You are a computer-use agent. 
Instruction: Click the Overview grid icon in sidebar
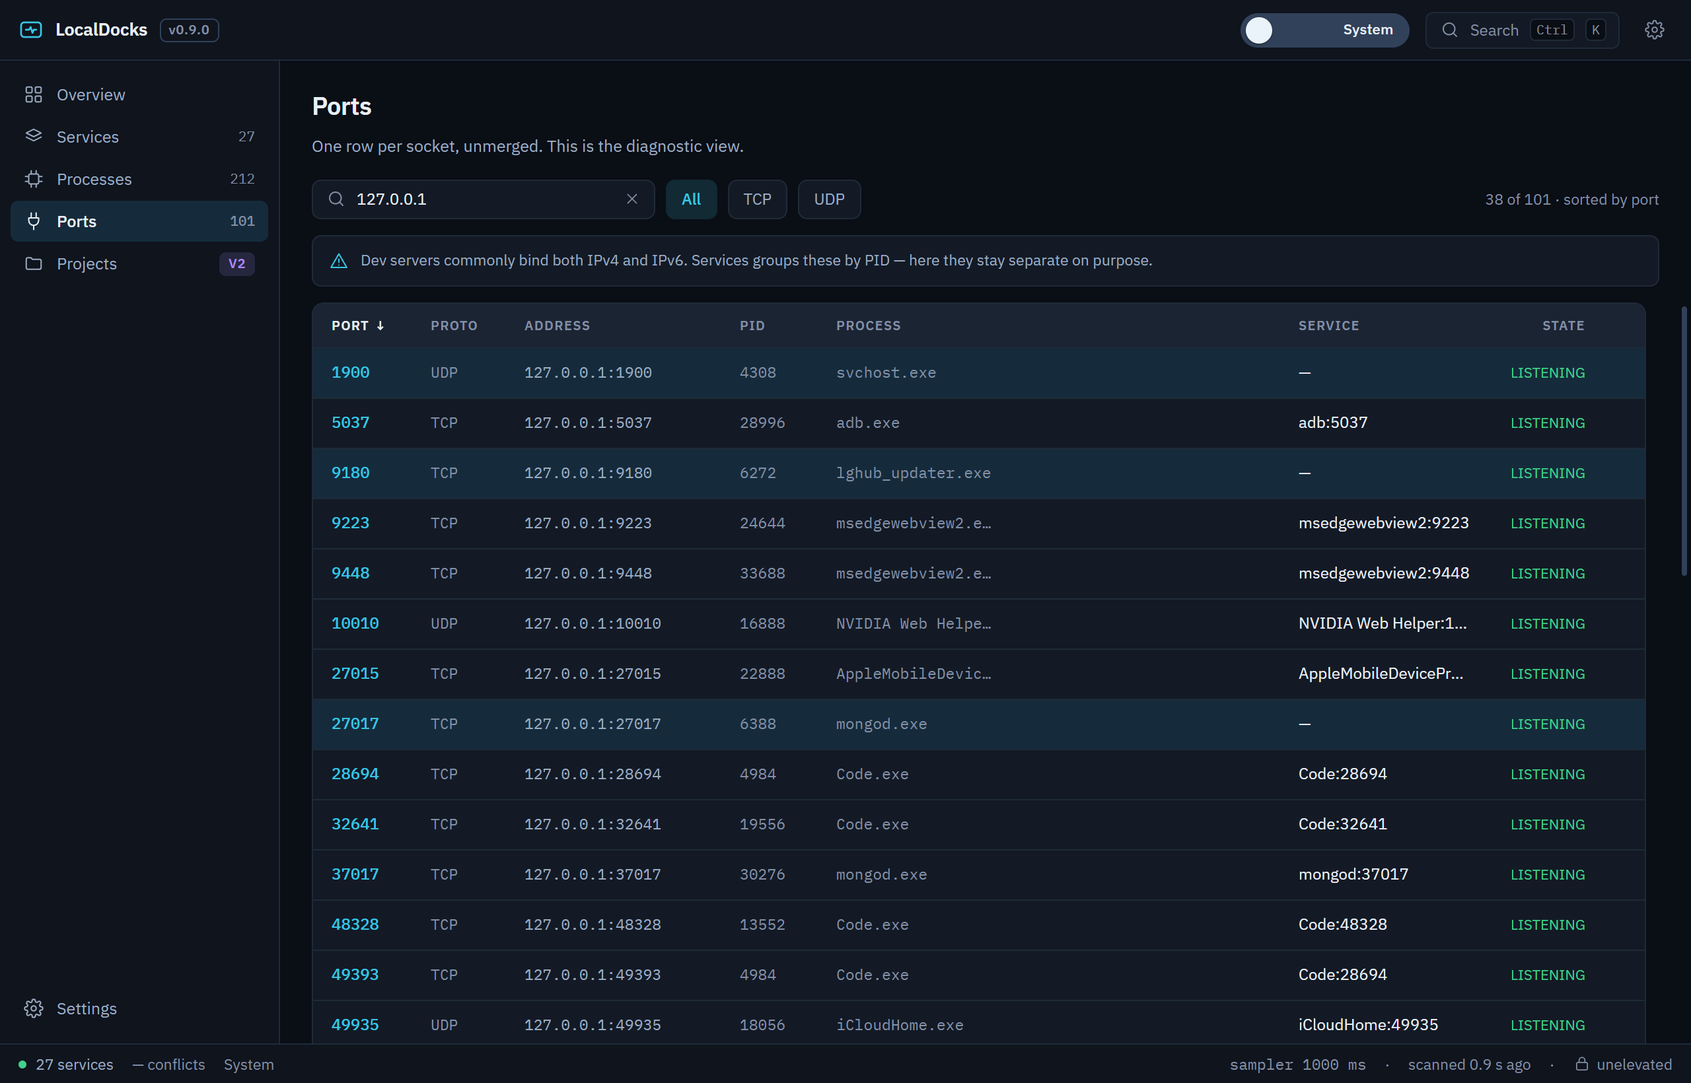(x=34, y=94)
